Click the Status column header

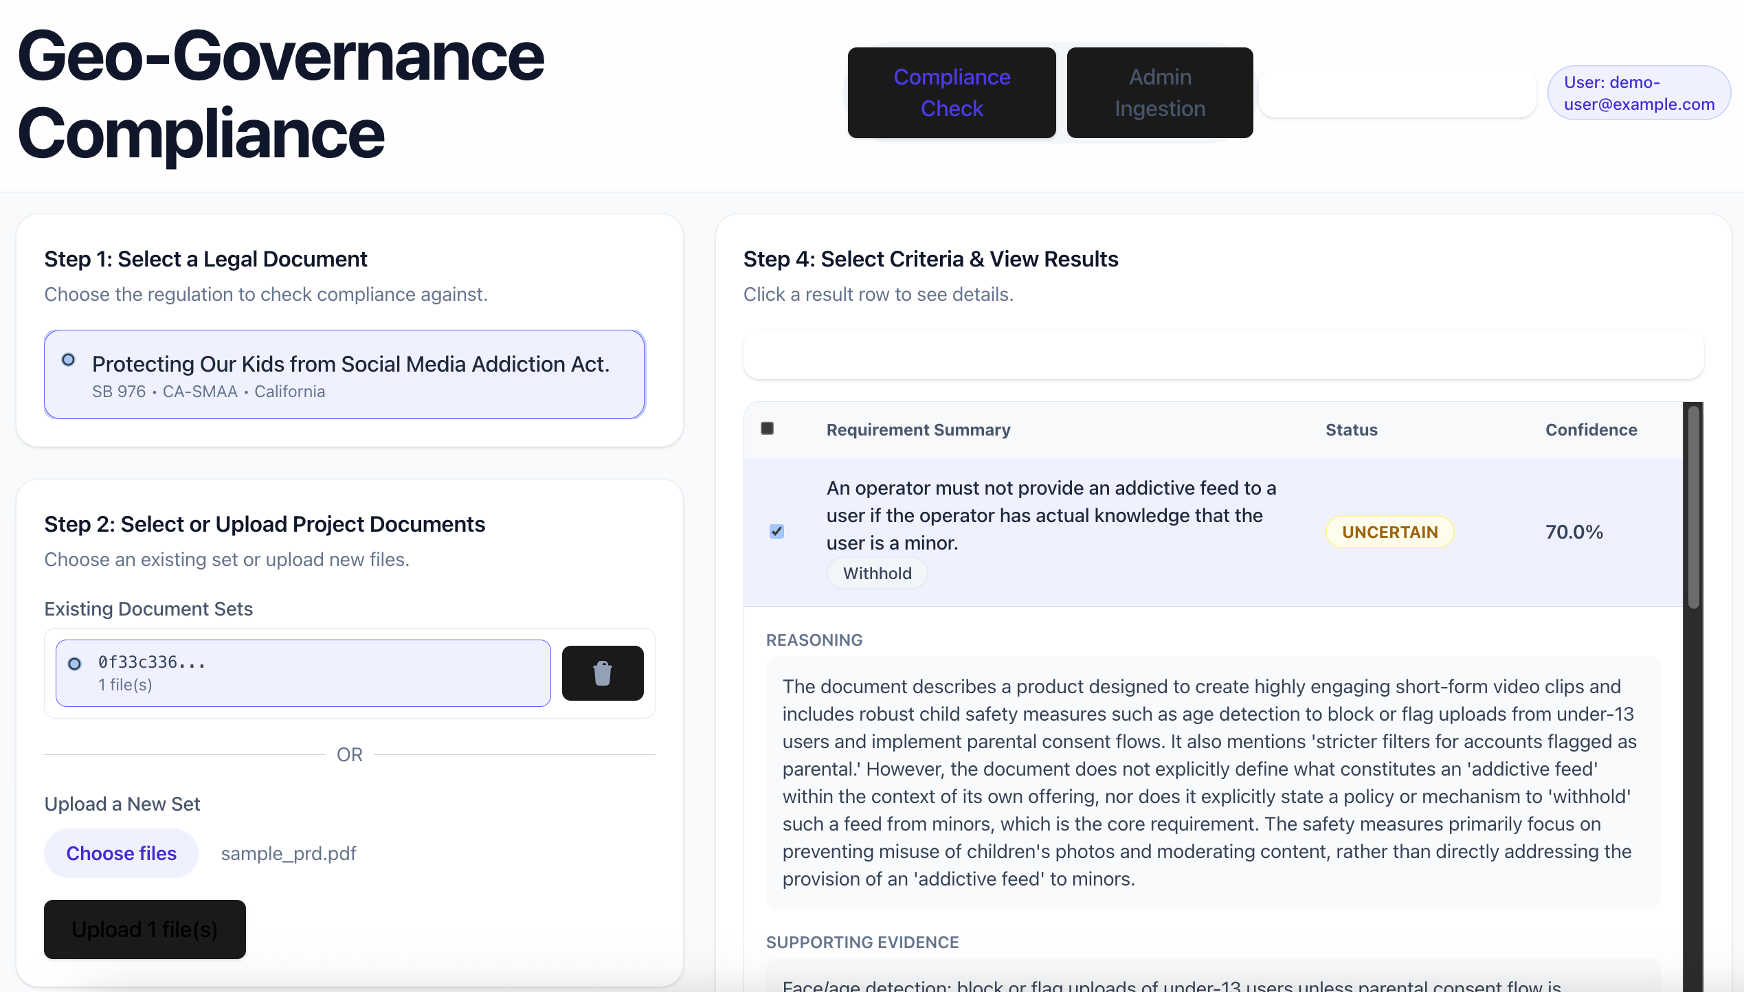pyautogui.click(x=1351, y=430)
